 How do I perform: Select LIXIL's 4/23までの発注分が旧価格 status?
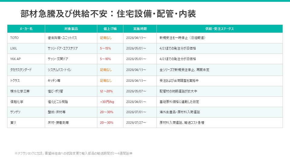(x=178, y=48)
